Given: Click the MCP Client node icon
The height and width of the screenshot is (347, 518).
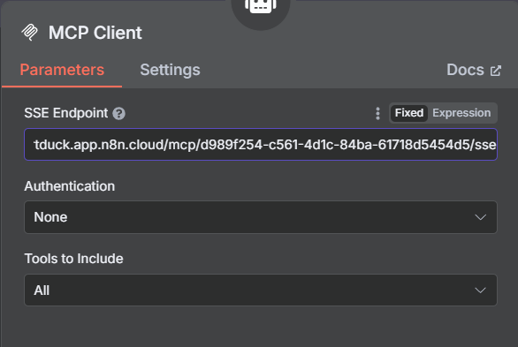Looking at the screenshot, I should [30, 33].
